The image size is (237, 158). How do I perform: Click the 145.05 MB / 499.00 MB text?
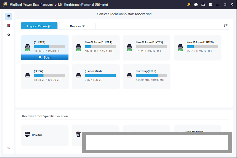pyautogui.click(x=150, y=80)
